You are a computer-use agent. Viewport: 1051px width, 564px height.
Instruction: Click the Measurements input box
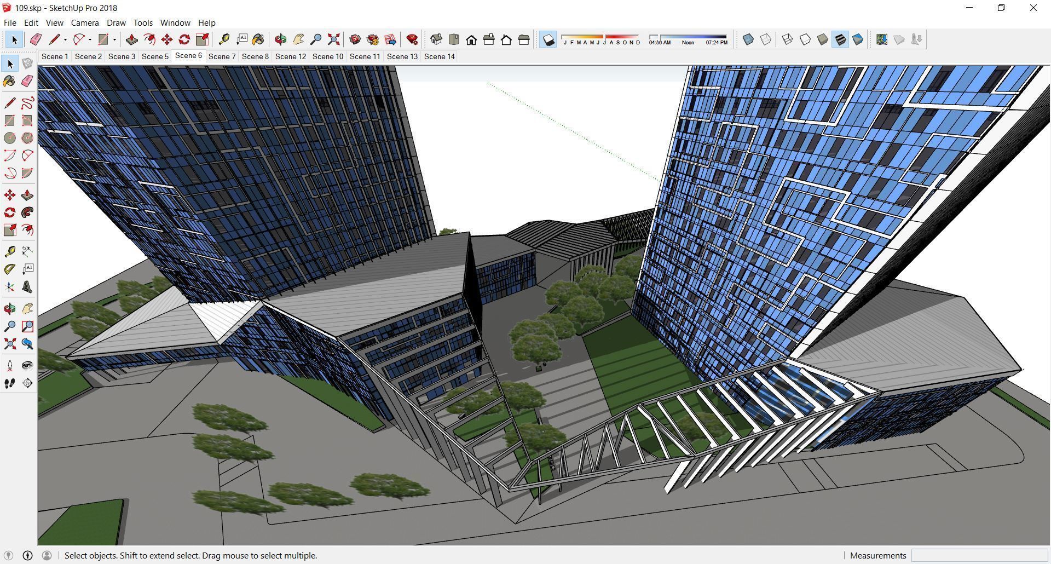(x=979, y=555)
